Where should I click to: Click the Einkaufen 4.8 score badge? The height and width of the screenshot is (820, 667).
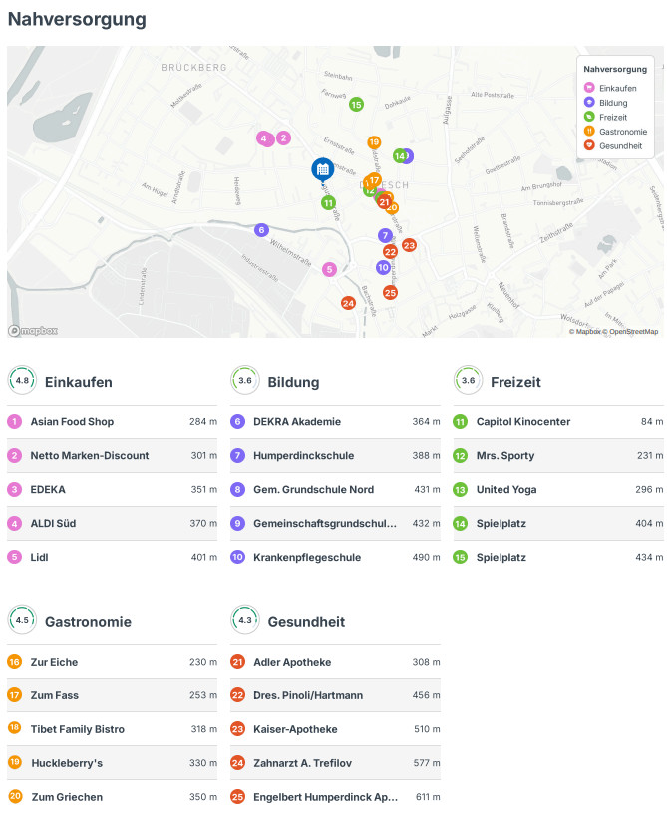tap(22, 381)
